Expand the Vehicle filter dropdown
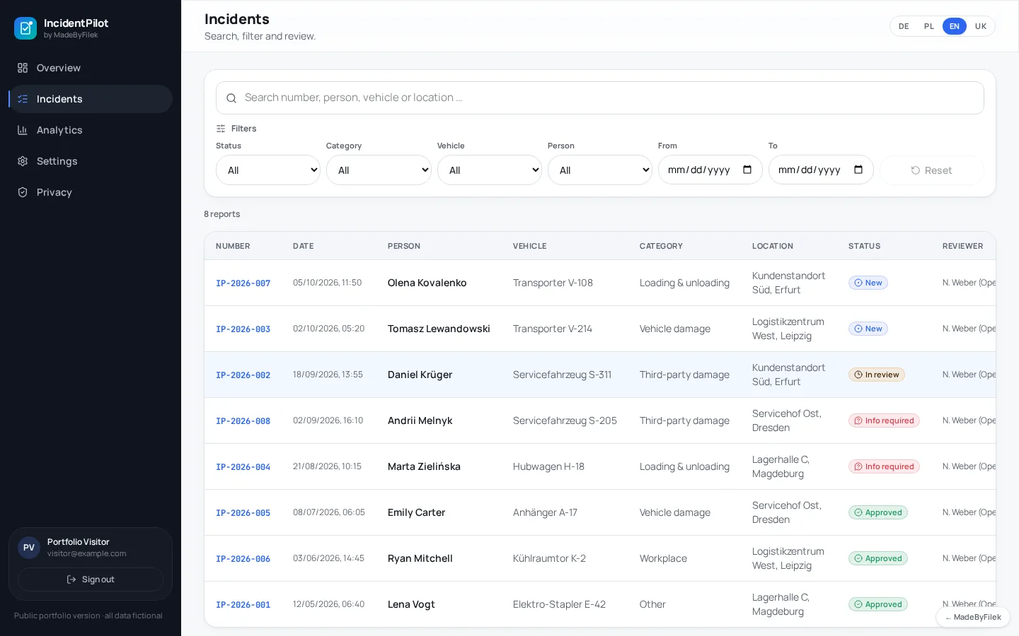The image size is (1019, 636). [490, 170]
